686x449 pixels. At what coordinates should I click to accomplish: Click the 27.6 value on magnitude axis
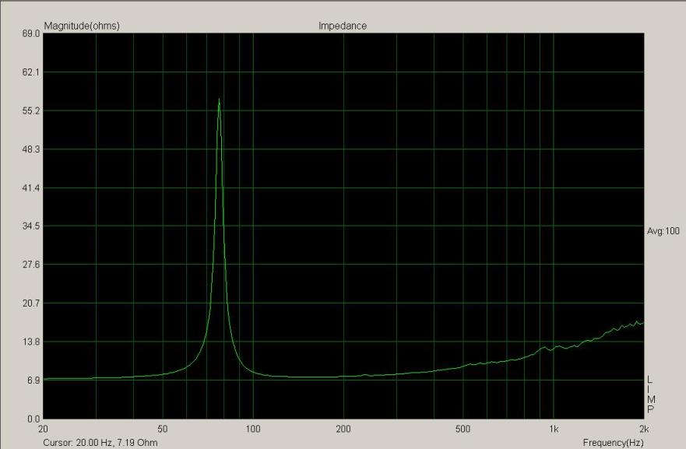coord(30,265)
